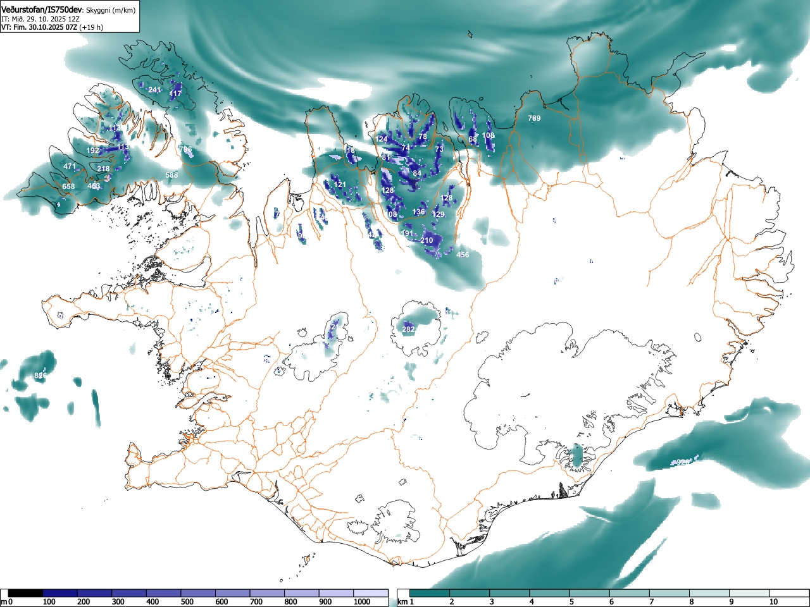
Task: Click the visibility value 706 on the map
Action: tap(185, 150)
